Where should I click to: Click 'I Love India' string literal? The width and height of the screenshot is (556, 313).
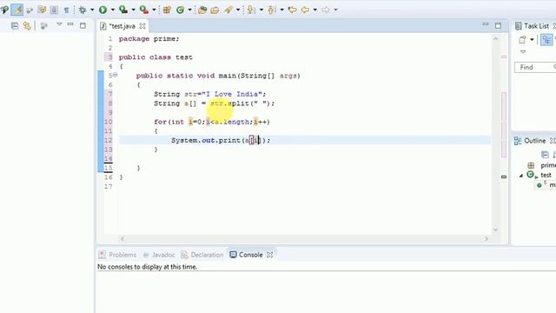(x=232, y=94)
